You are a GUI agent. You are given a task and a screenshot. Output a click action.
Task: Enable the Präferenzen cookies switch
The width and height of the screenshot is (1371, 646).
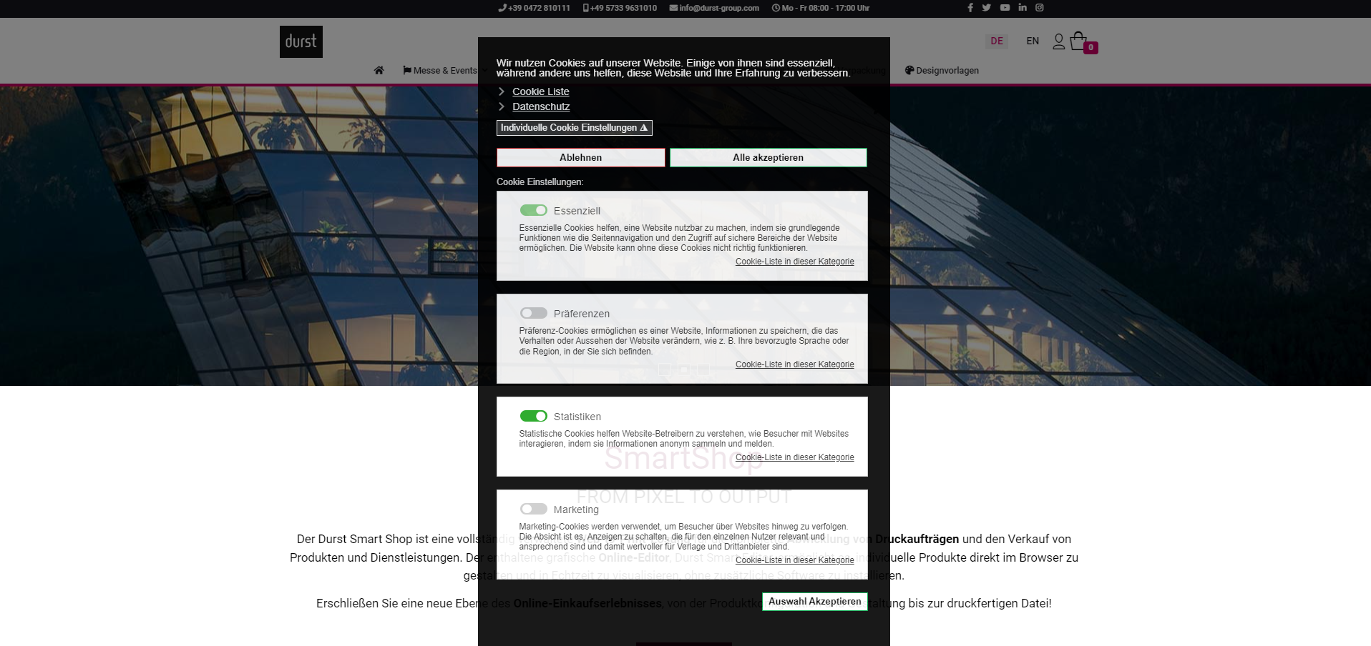pos(534,313)
